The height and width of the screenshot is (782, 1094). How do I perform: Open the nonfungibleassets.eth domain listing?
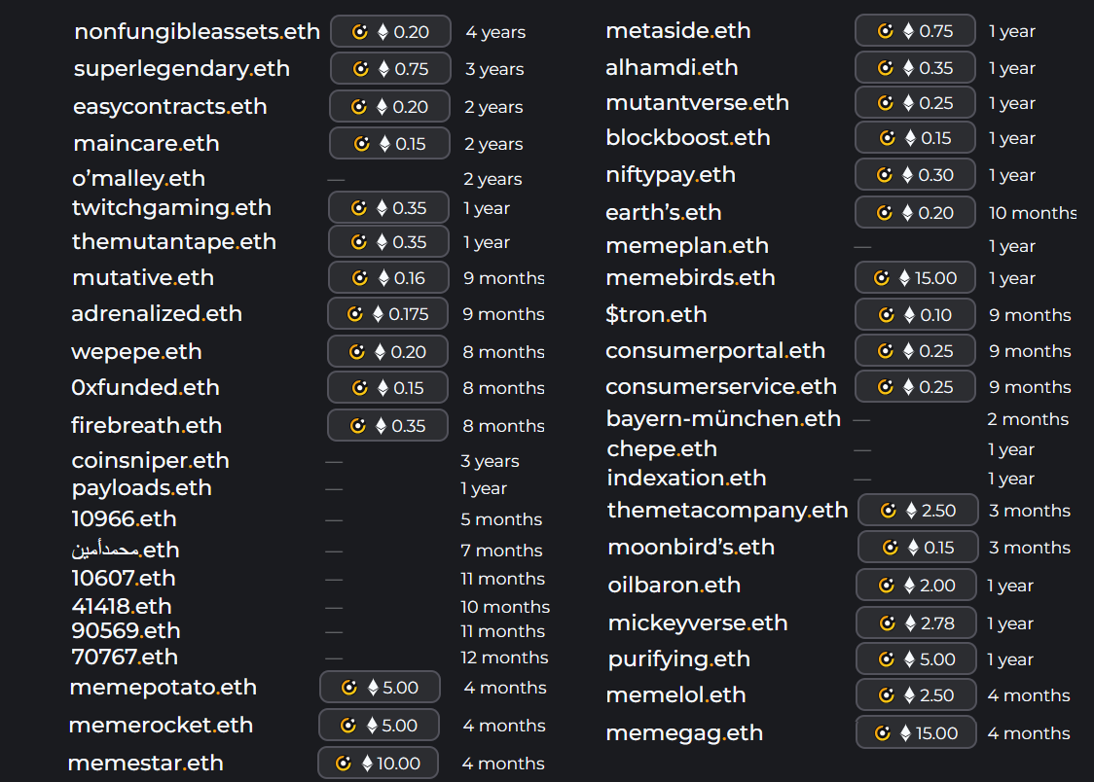[197, 32]
